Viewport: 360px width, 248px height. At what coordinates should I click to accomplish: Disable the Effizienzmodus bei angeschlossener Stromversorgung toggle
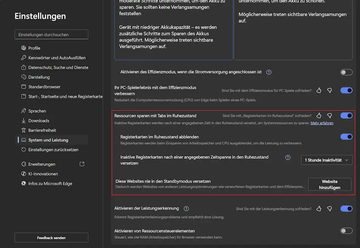346,72
